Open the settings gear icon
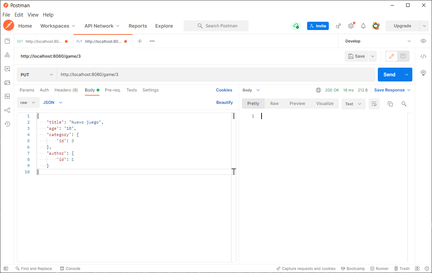 (351, 26)
